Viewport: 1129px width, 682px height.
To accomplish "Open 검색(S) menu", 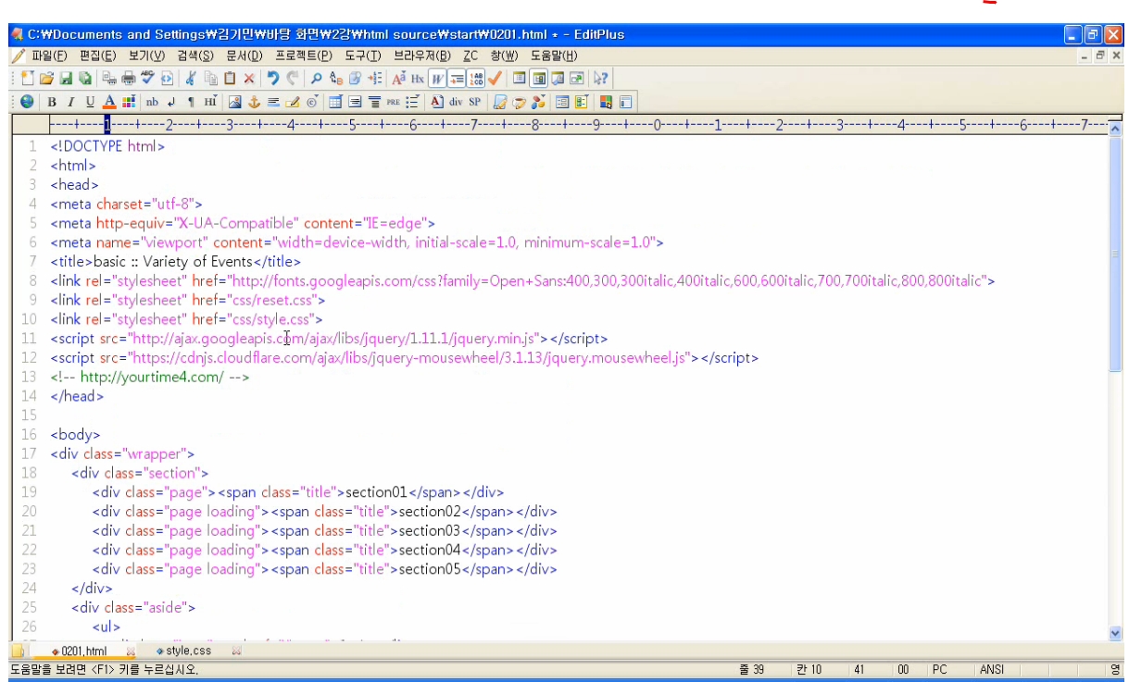I will 195,56.
